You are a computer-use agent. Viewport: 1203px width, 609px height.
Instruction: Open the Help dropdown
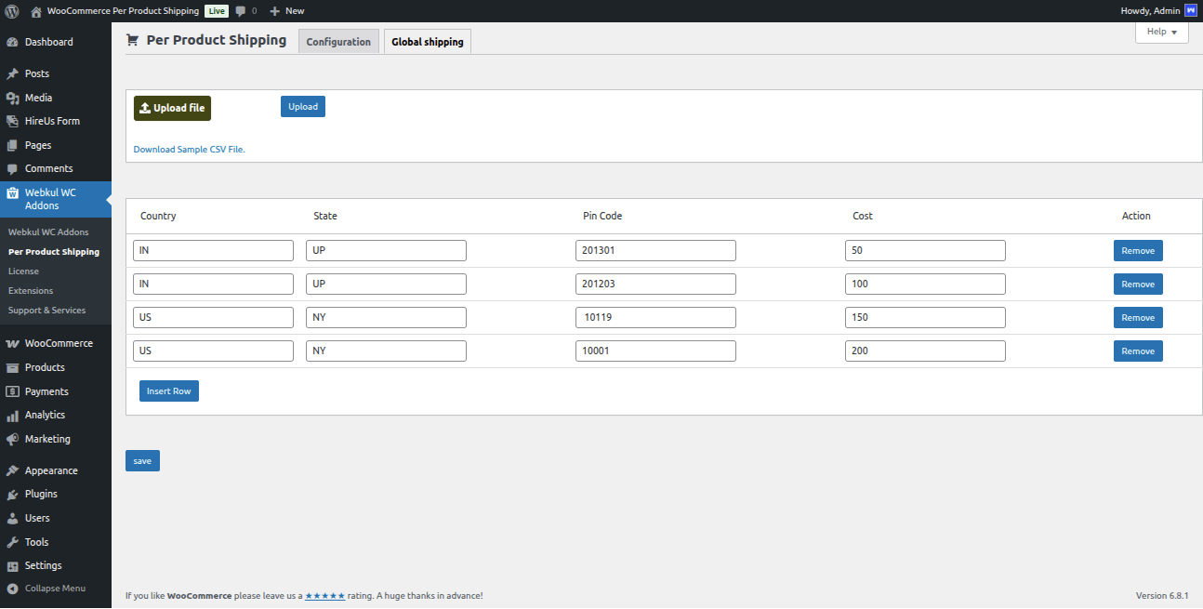[x=1160, y=32]
